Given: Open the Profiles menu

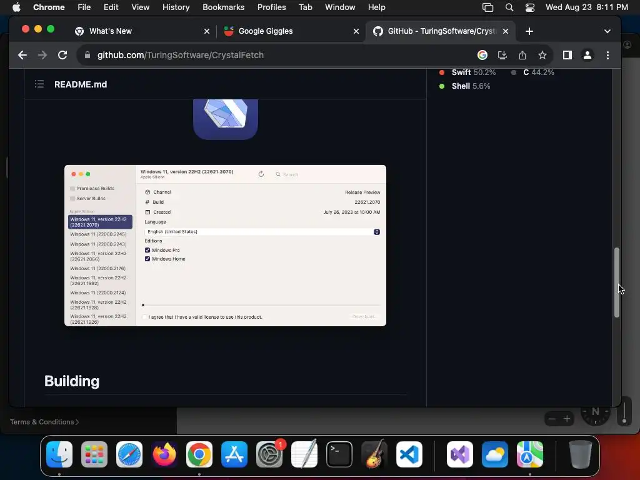Looking at the screenshot, I should point(271,7).
